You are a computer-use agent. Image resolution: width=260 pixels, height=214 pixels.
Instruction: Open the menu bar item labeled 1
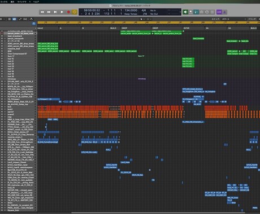tap(30, 2)
